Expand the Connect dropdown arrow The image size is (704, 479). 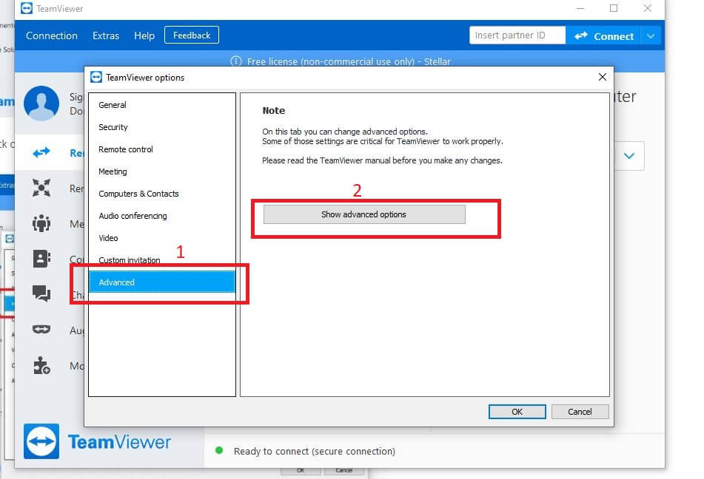[x=651, y=35]
